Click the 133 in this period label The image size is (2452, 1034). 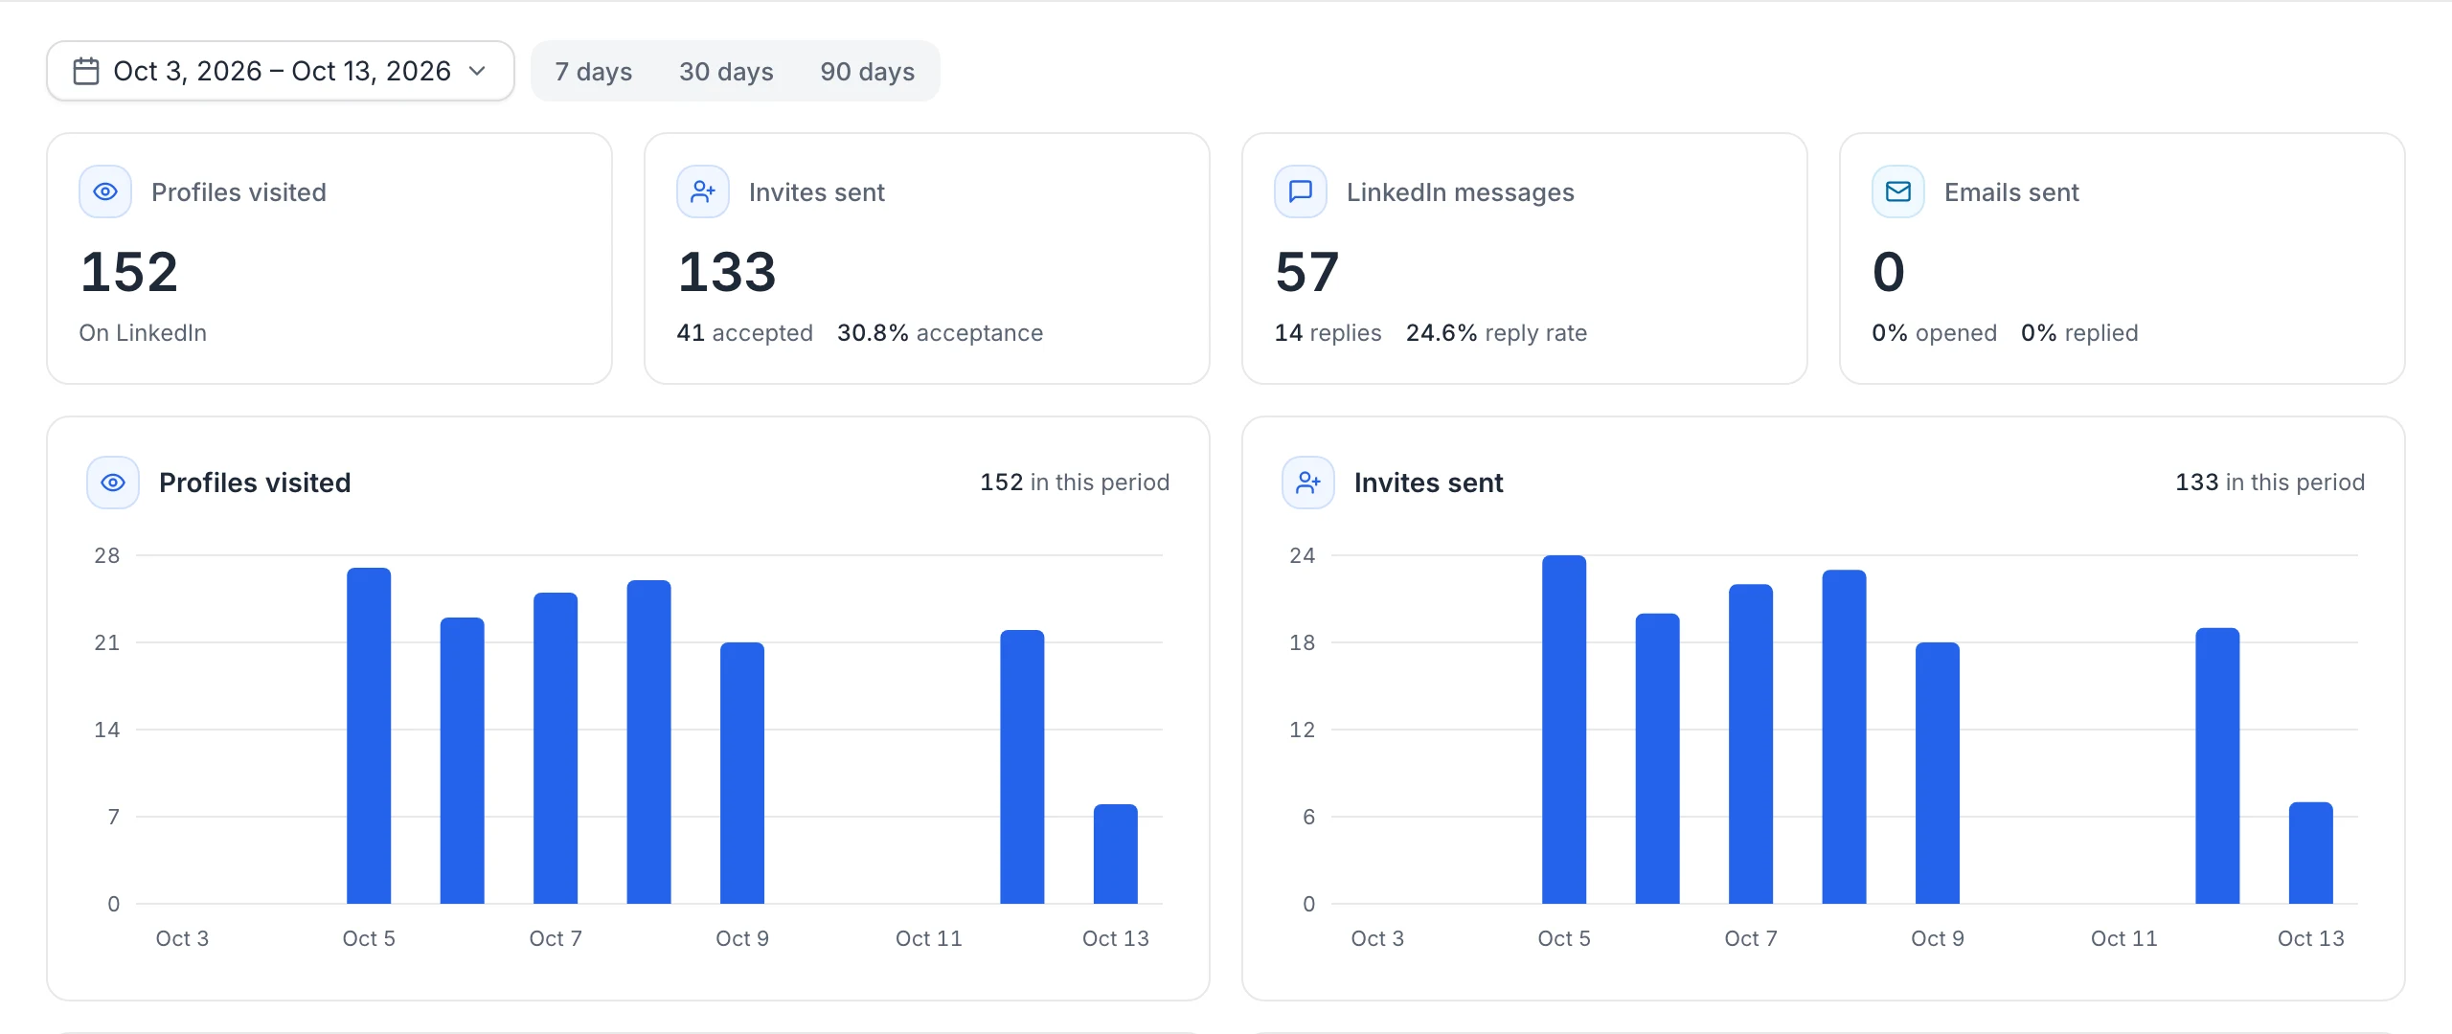coord(2270,483)
